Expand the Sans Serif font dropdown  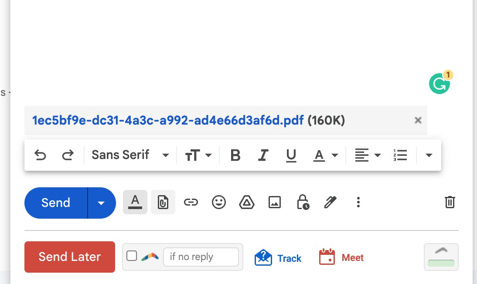[130, 155]
